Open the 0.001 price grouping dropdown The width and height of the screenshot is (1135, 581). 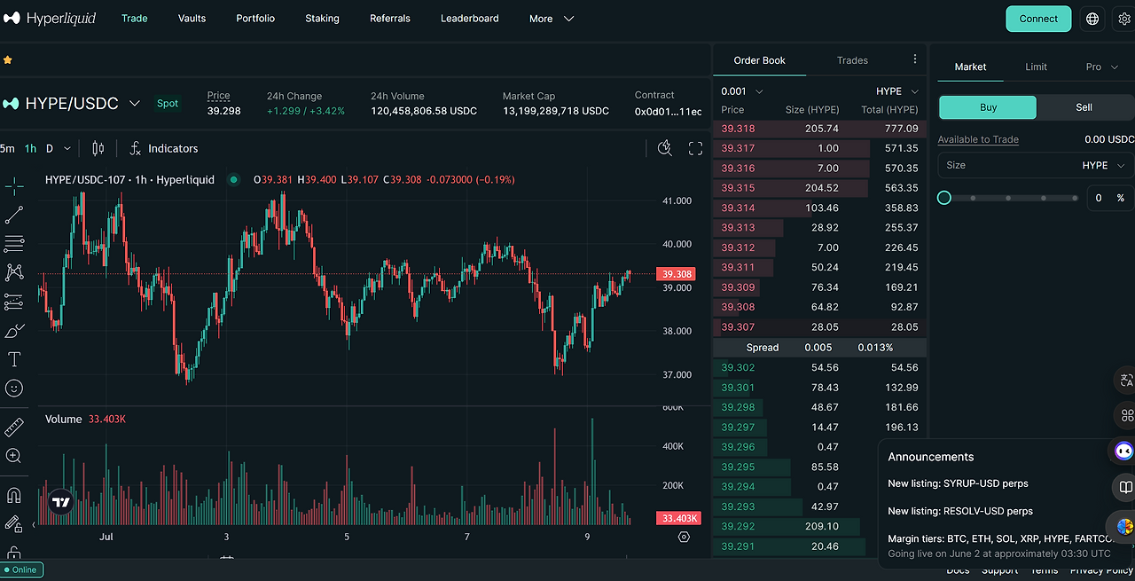[742, 91]
